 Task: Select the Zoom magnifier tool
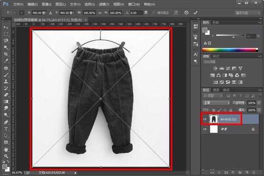coord(6,156)
